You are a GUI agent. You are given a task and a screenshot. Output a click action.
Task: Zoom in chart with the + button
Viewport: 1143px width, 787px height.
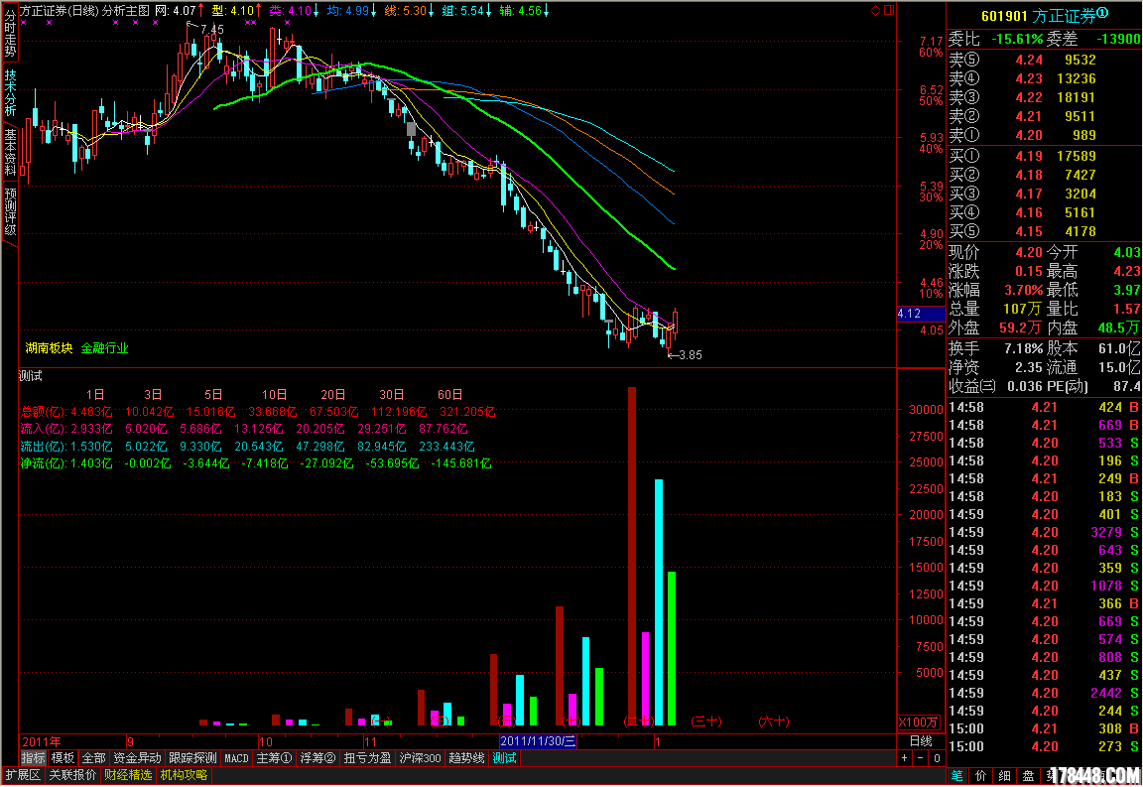905,758
